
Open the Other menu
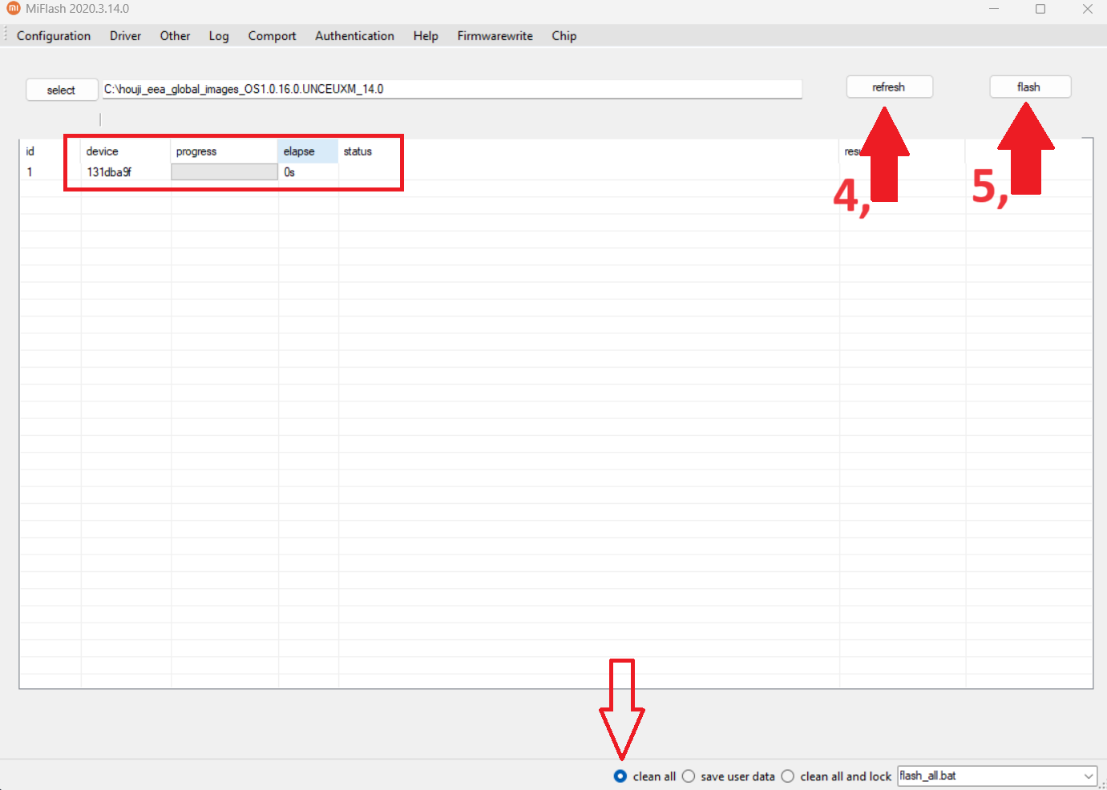tap(175, 36)
